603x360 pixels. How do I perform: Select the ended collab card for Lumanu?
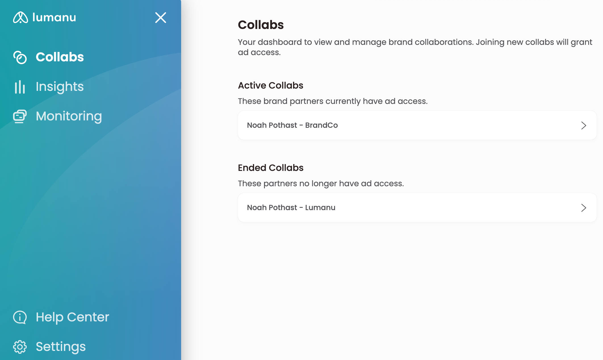tap(417, 208)
